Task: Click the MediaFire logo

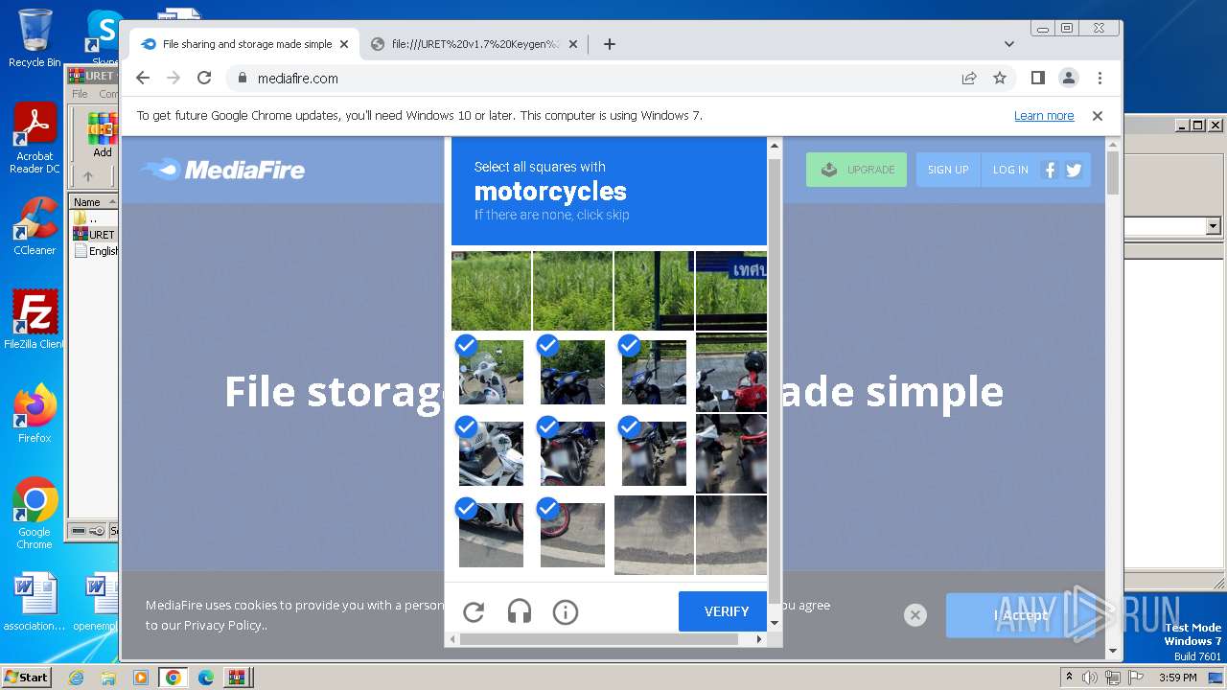Action: point(222,170)
